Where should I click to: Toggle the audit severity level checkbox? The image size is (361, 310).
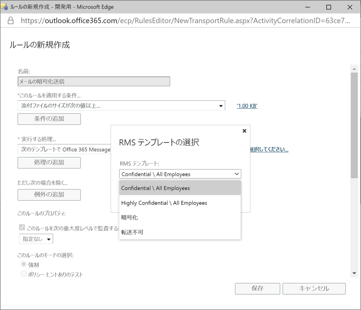pos(22,228)
